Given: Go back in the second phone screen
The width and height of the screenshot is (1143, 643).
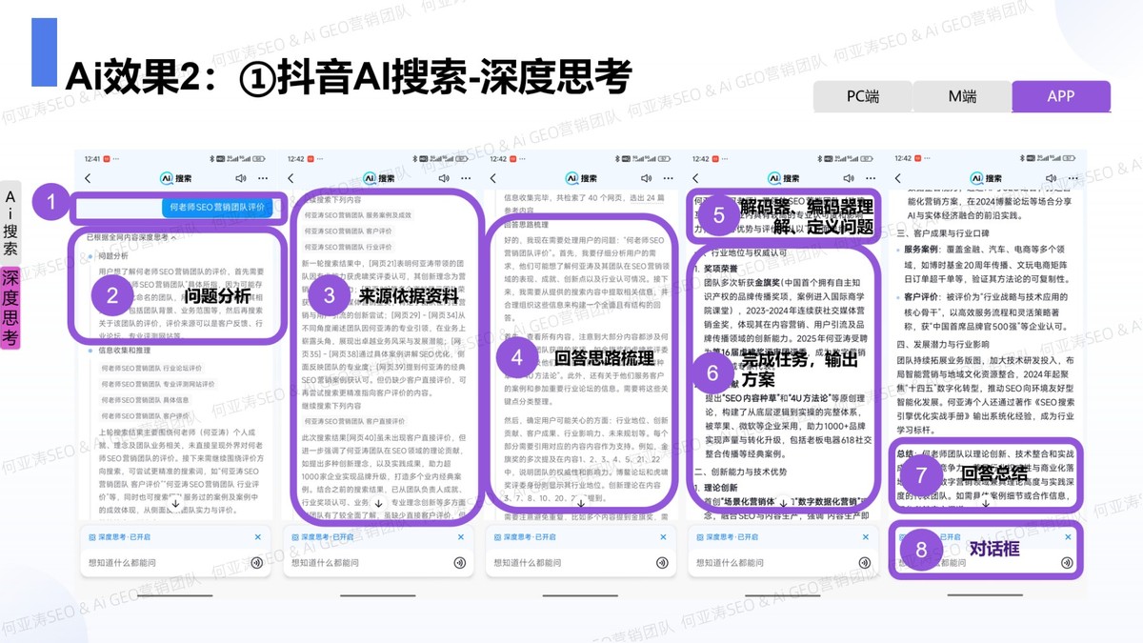Looking at the screenshot, I should coord(291,178).
